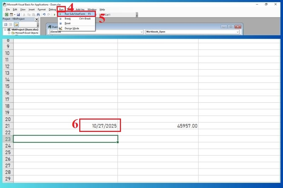This screenshot has height=188, width=283.
Task: Open the Window menu
Action: click(92, 10)
